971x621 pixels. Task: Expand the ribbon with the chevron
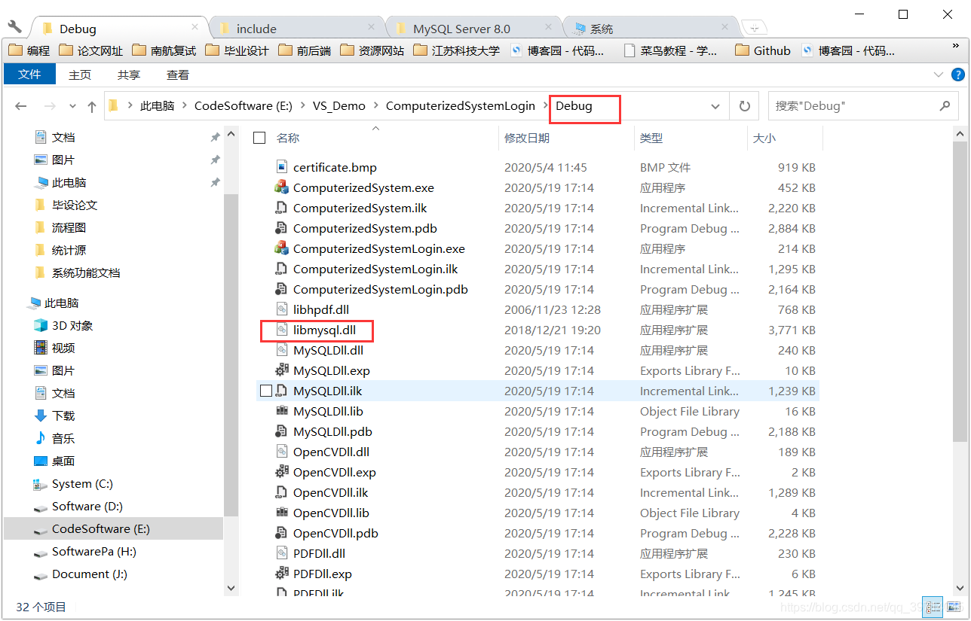939,75
